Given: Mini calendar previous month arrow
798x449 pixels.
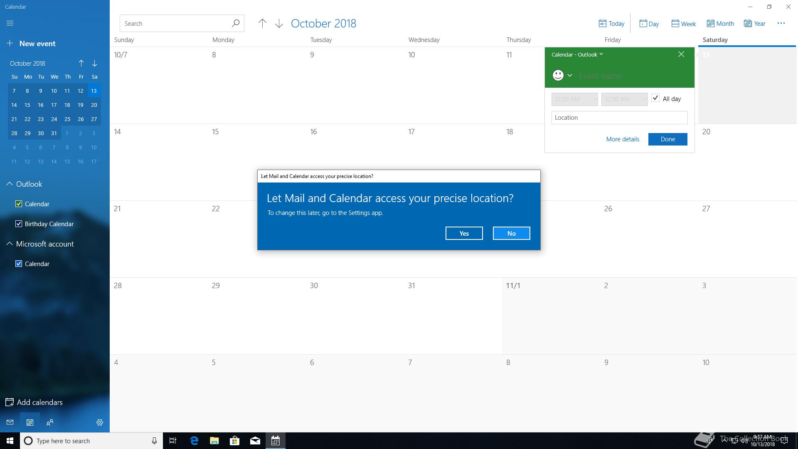Looking at the screenshot, I should tap(81, 63).
